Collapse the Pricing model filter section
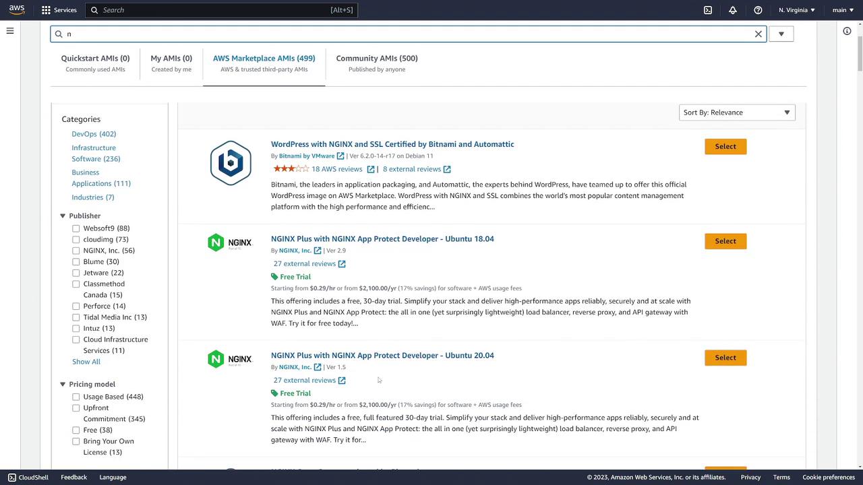Screen dimensions: 863x485 coord(63,385)
